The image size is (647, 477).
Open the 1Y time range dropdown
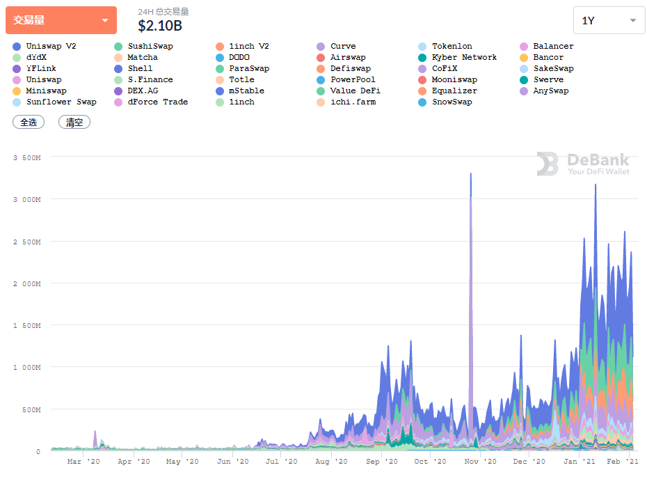point(609,20)
